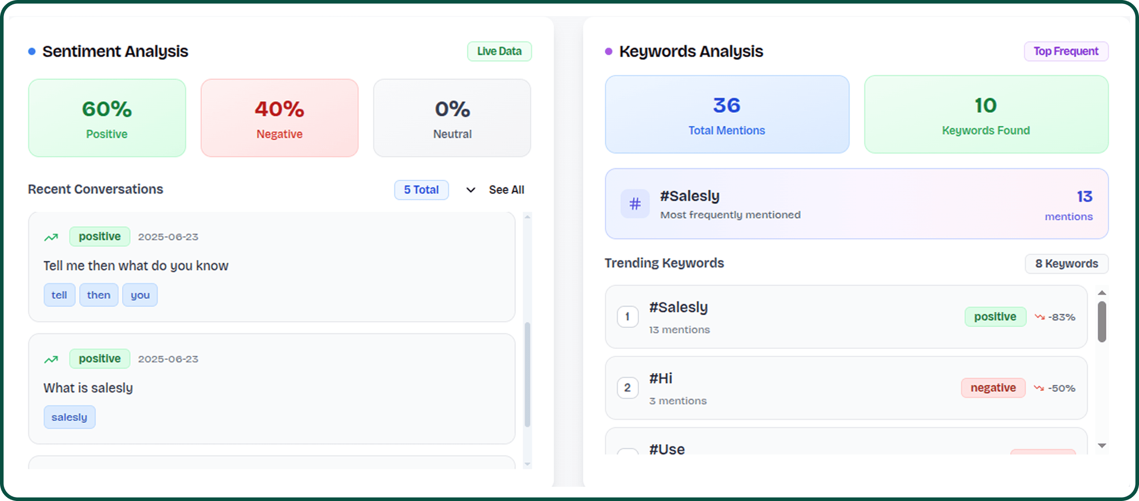Open the '5 Total' conversations filter
Image resolution: width=1139 pixels, height=501 pixels.
click(421, 190)
